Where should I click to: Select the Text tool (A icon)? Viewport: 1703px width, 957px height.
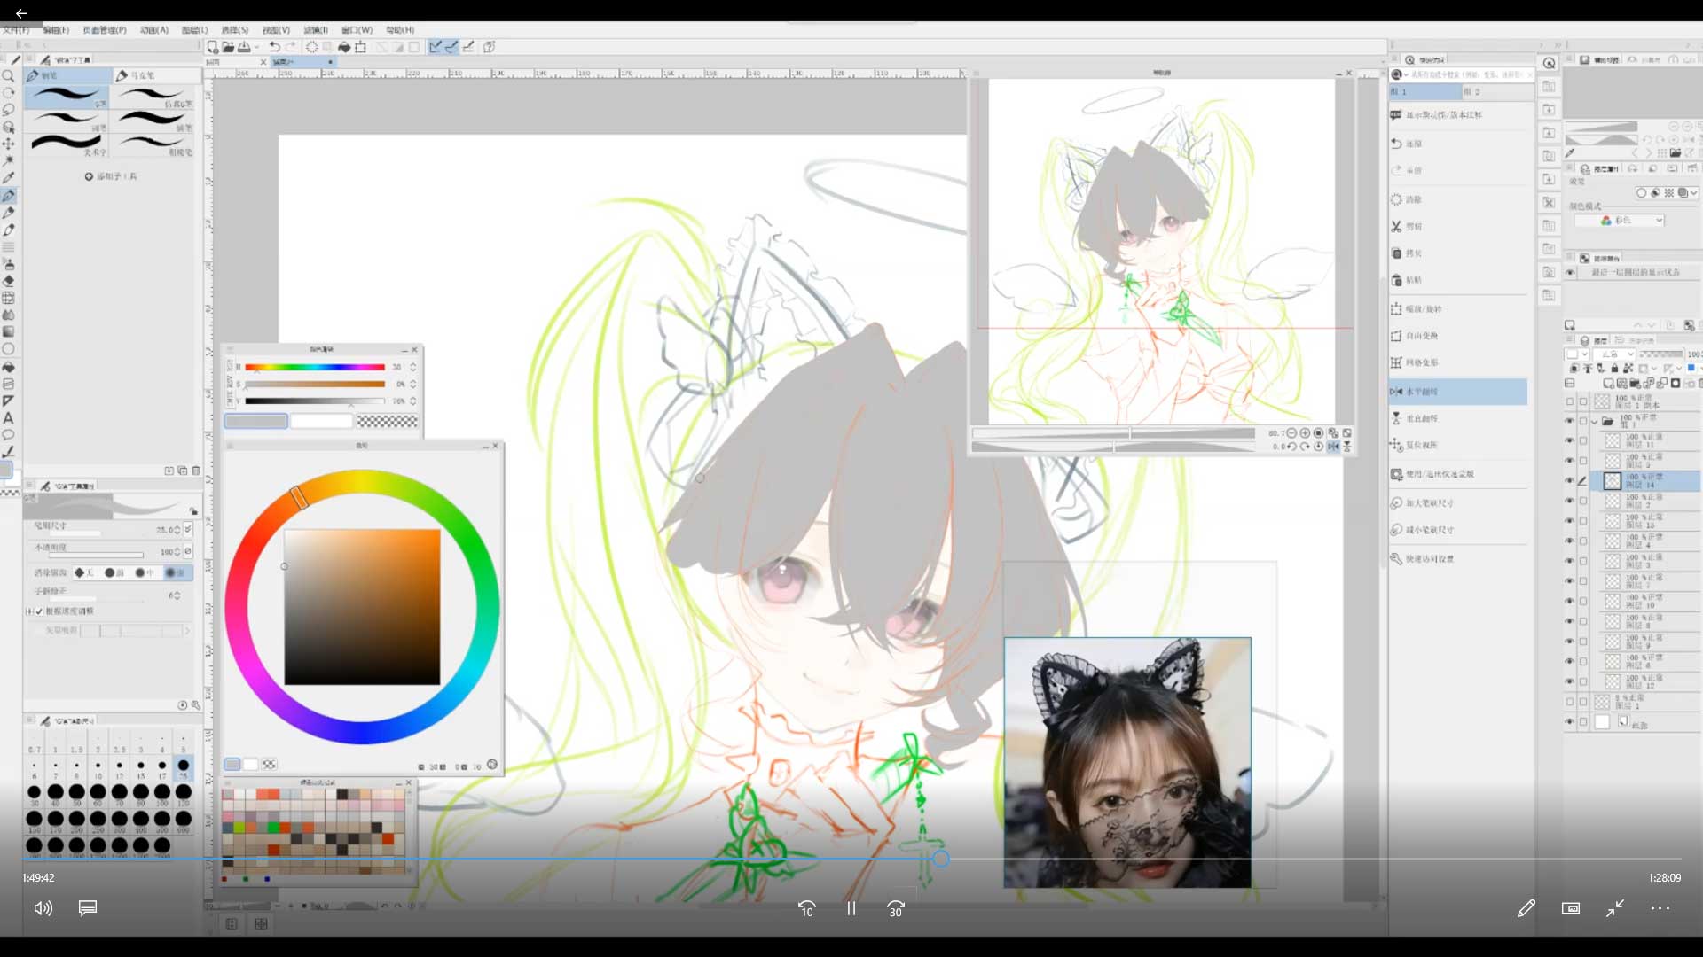(9, 418)
